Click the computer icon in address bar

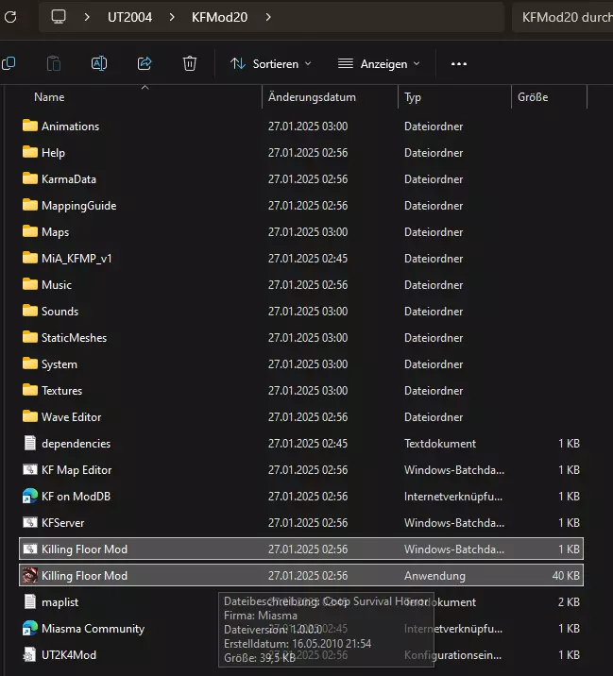59,17
